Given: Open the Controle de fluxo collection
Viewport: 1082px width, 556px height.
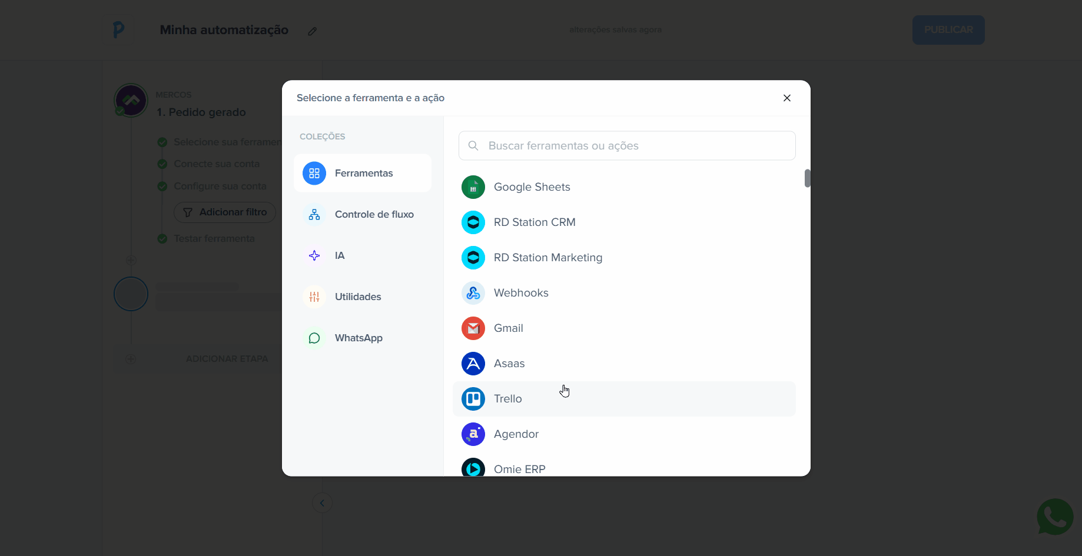Looking at the screenshot, I should 363,214.
